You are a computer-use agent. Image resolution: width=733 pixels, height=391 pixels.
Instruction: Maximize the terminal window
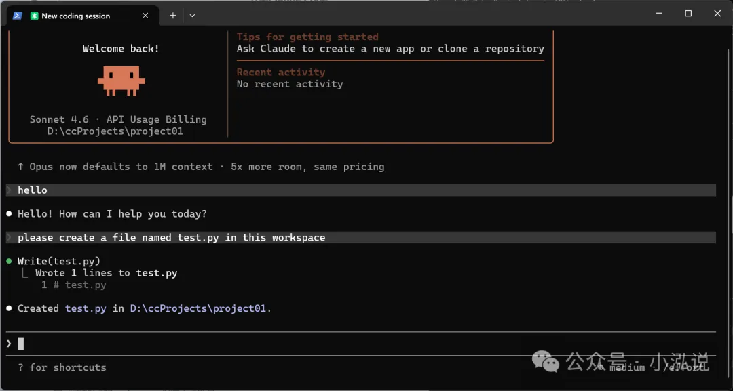(688, 14)
